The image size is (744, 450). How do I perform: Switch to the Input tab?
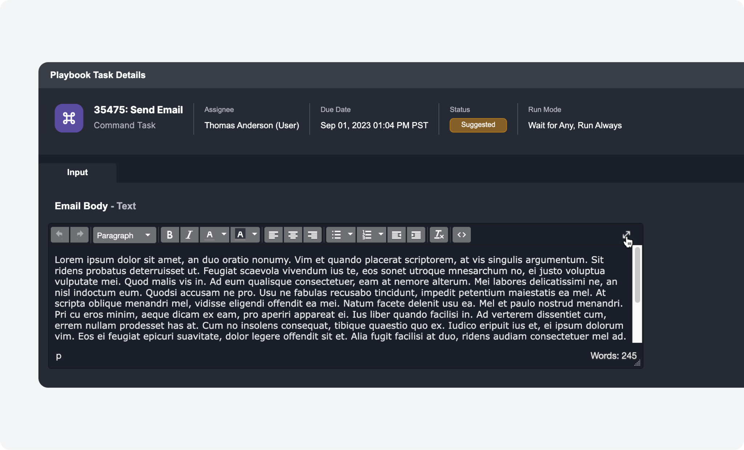pyautogui.click(x=77, y=173)
